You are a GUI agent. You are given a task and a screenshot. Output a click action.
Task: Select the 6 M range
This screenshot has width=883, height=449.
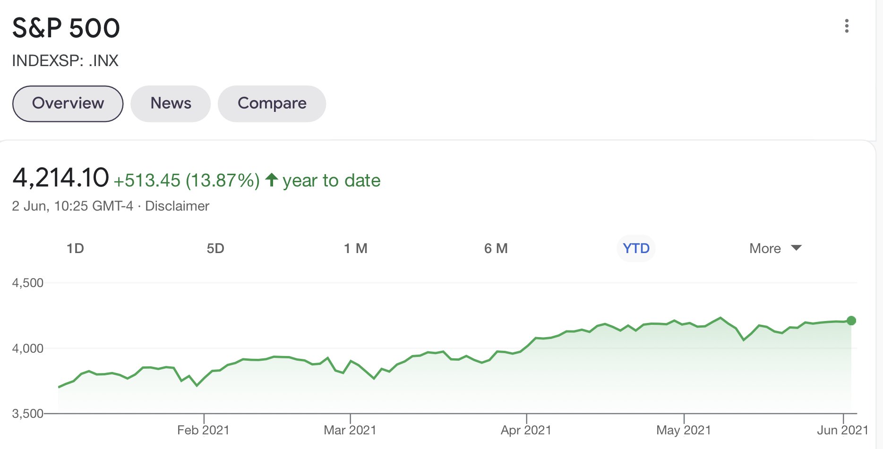[496, 248]
